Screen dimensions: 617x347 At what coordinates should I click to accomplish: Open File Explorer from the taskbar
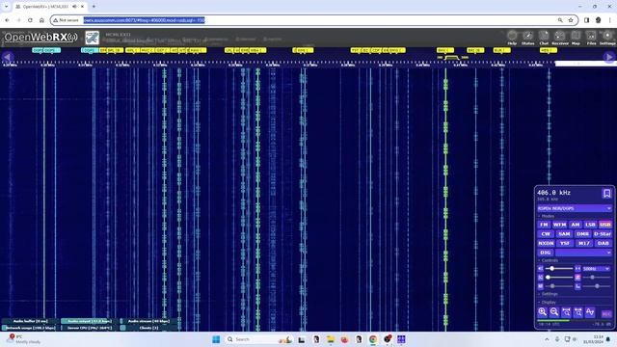(x=330, y=339)
